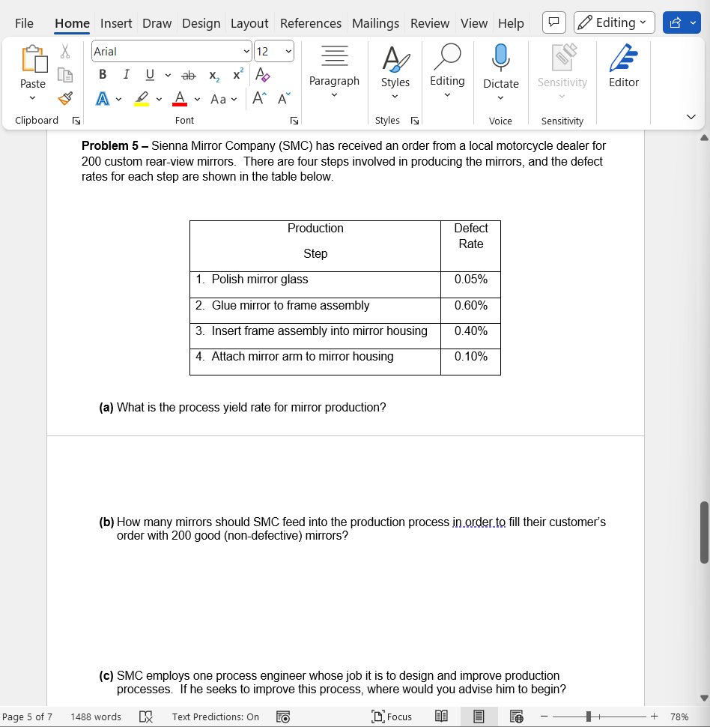Toggle Bold formatting
The width and height of the screenshot is (710, 727).
103,75
